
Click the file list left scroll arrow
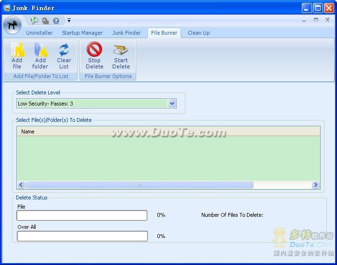coord(21,185)
